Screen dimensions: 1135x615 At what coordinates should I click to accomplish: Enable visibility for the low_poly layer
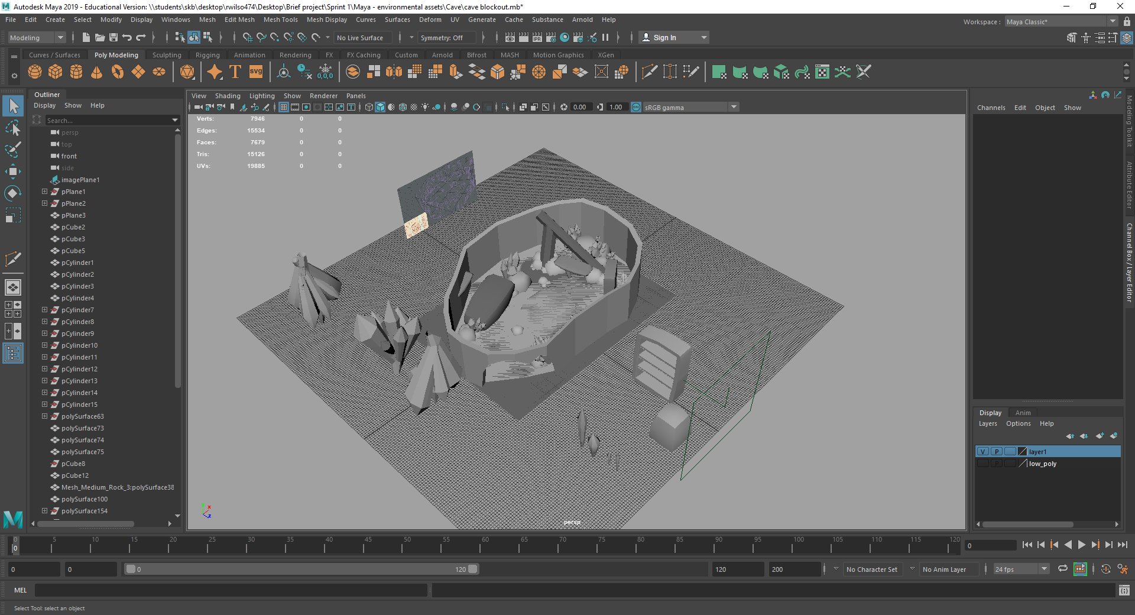tap(983, 464)
